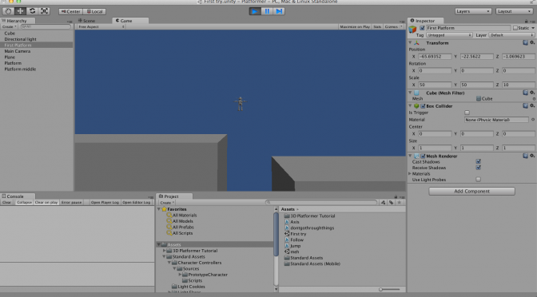Image resolution: width=537 pixels, height=297 pixels.
Task: Toggle Console Collapse button
Action: point(24,203)
